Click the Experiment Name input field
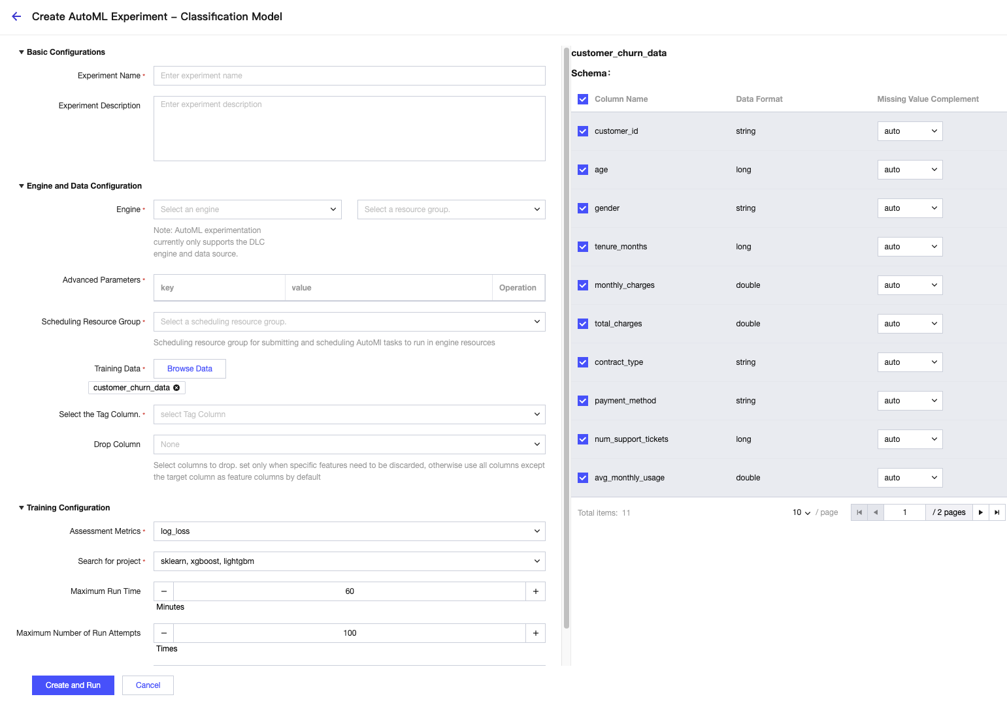The width and height of the screenshot is (1007, 701). tap(349, 76)
